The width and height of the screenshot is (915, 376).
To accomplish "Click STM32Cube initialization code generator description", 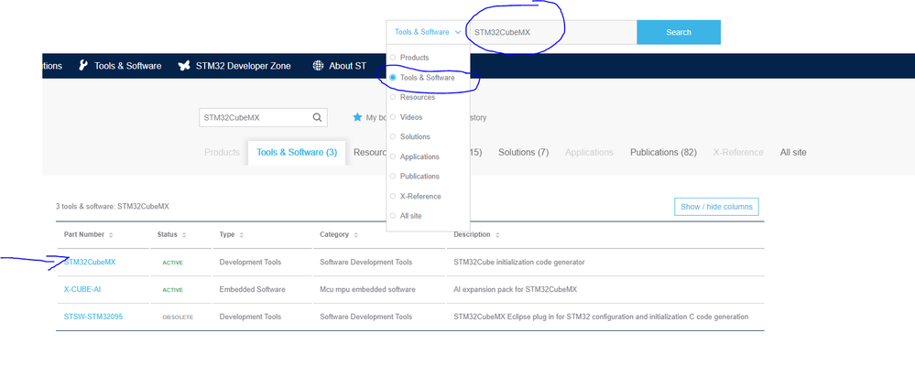I will pyautogui.click(x=519, y=263).
